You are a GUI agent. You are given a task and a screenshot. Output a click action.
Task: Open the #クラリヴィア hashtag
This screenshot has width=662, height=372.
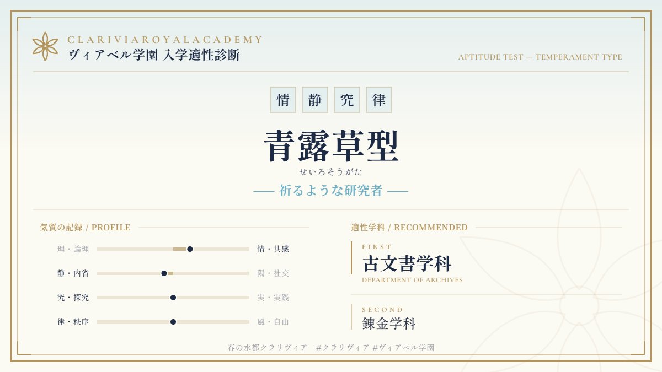(343, 348)
